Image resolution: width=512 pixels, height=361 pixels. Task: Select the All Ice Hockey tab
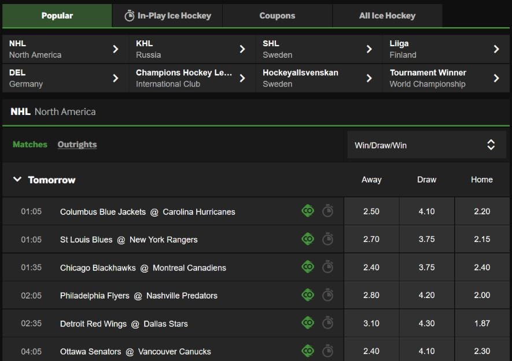tap(387, 16)
